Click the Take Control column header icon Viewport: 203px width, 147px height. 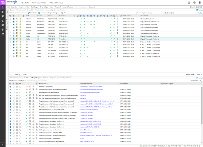tap(81, 16)
